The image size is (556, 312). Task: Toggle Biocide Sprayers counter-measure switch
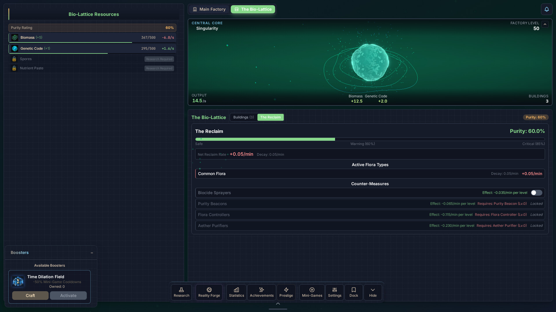click(x=536, y=193)
